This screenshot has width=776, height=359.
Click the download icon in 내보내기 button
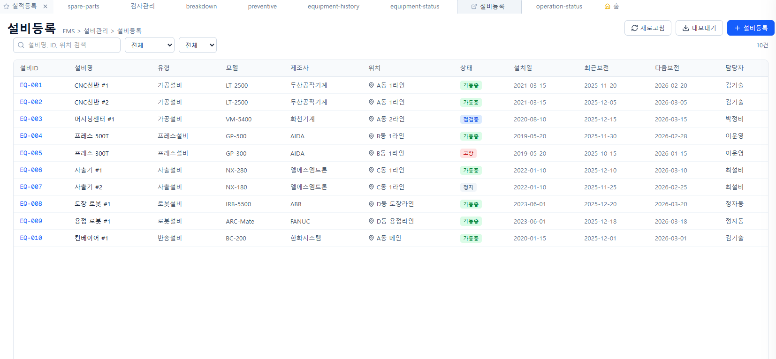pyautogui.click(x=685, y=28)
